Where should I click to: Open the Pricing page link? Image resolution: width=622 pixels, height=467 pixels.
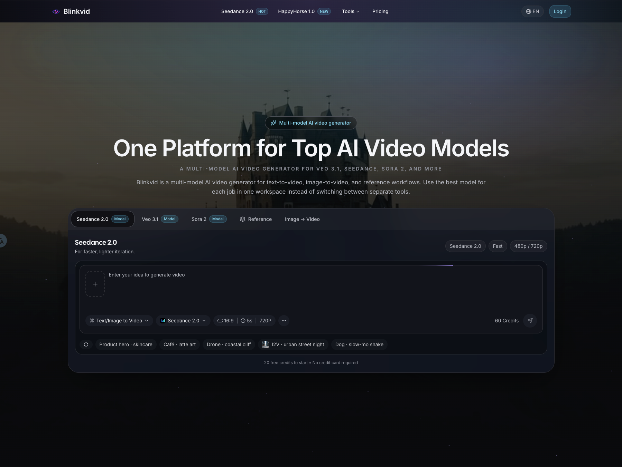pyautogui.click(x=380, y=11)
